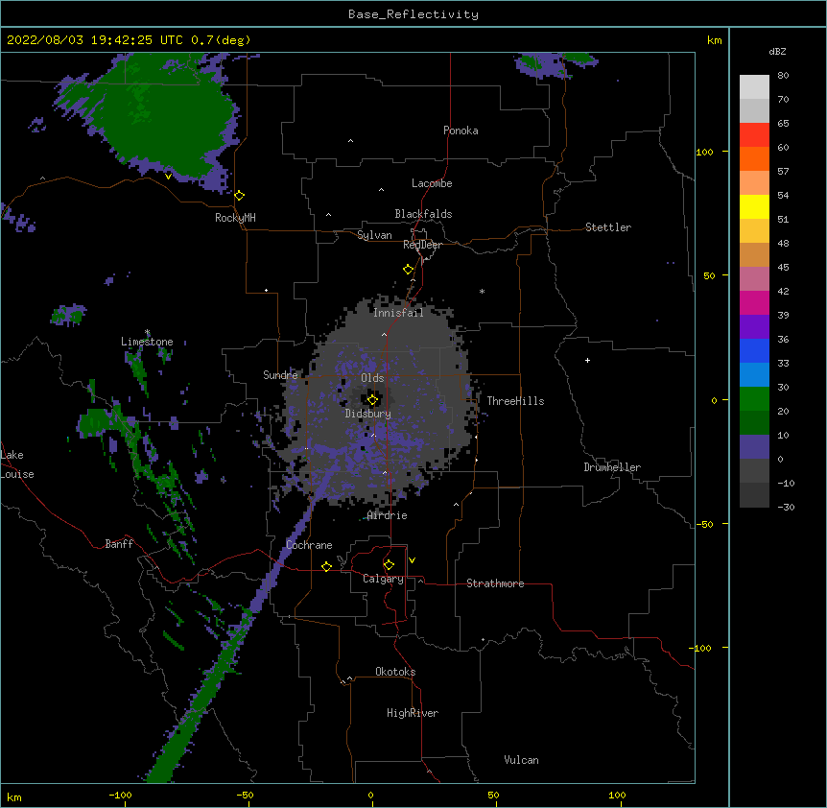
Task: Click the Didsbury town label
Action: tap(368, 414)
